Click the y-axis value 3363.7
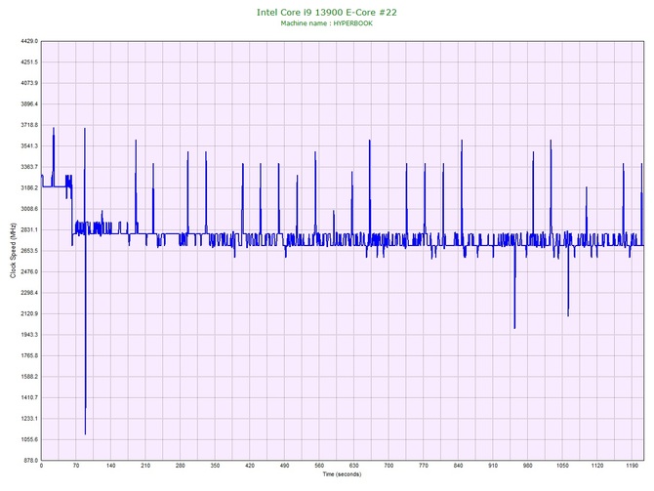 [x=29, y=167]
